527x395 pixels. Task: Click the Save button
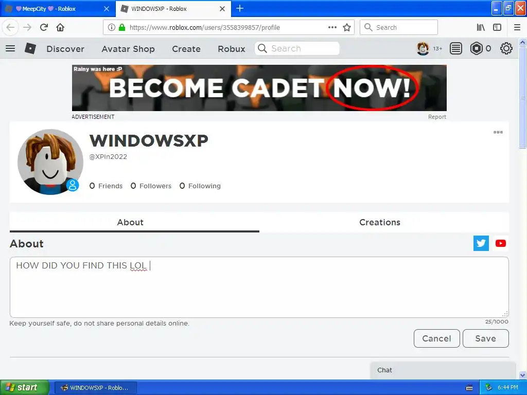(486, 338)
